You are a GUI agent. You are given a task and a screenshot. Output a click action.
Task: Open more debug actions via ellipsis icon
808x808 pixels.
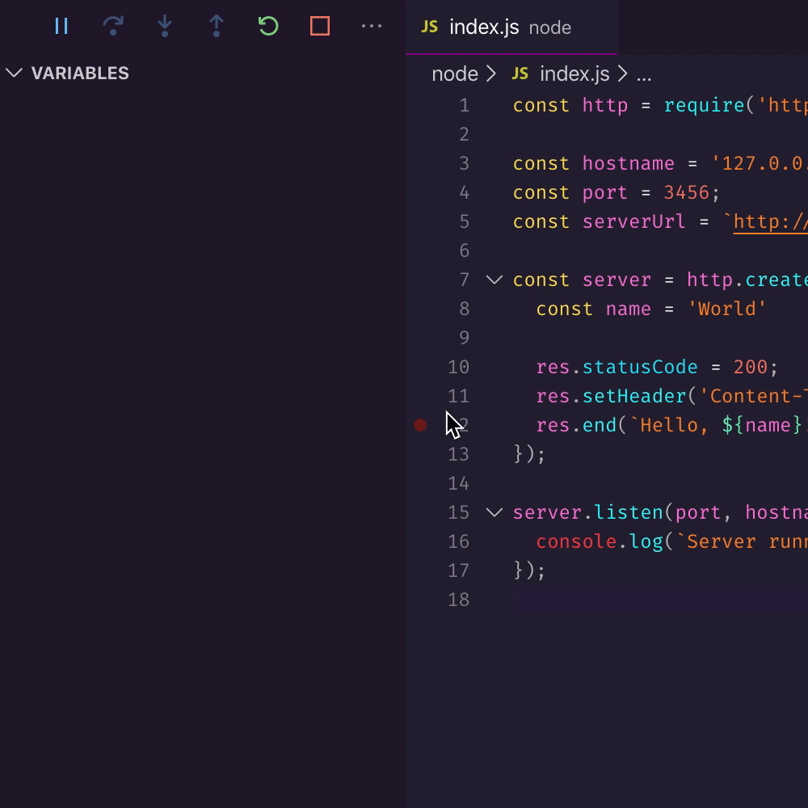pyautogui.click(x=371, y=26)
